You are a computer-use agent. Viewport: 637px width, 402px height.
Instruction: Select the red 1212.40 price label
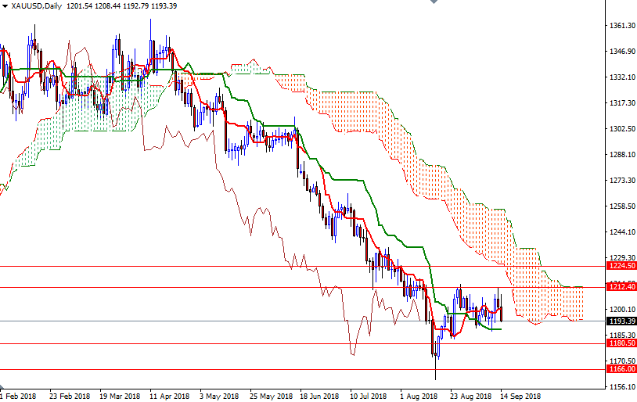pyautogui.click(x=621, y=287)
